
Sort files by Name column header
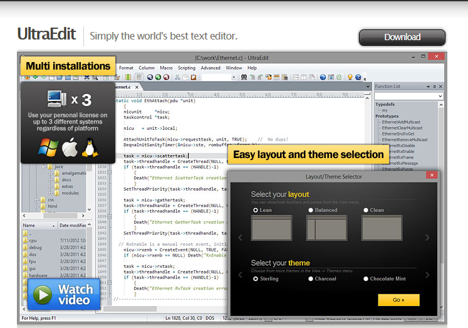pos(39,225)
